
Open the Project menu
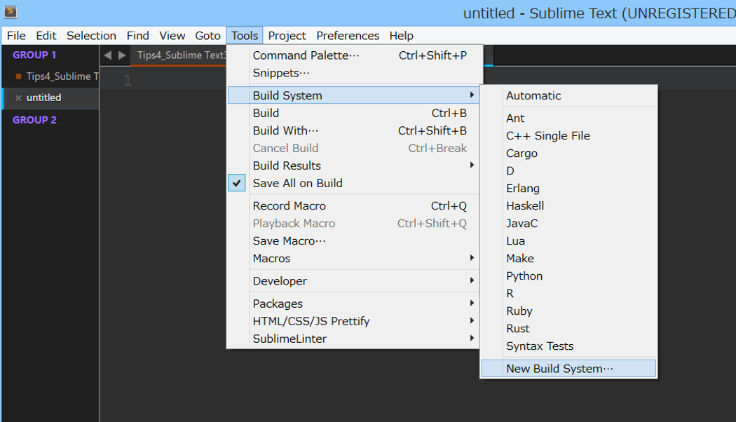(287, 36)
